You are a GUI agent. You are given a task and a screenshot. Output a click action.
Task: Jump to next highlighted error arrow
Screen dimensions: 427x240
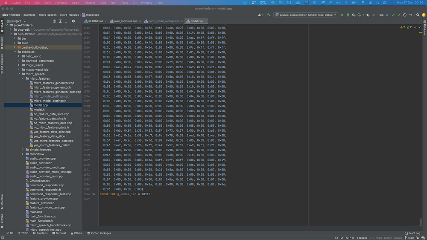coord(420,27)
